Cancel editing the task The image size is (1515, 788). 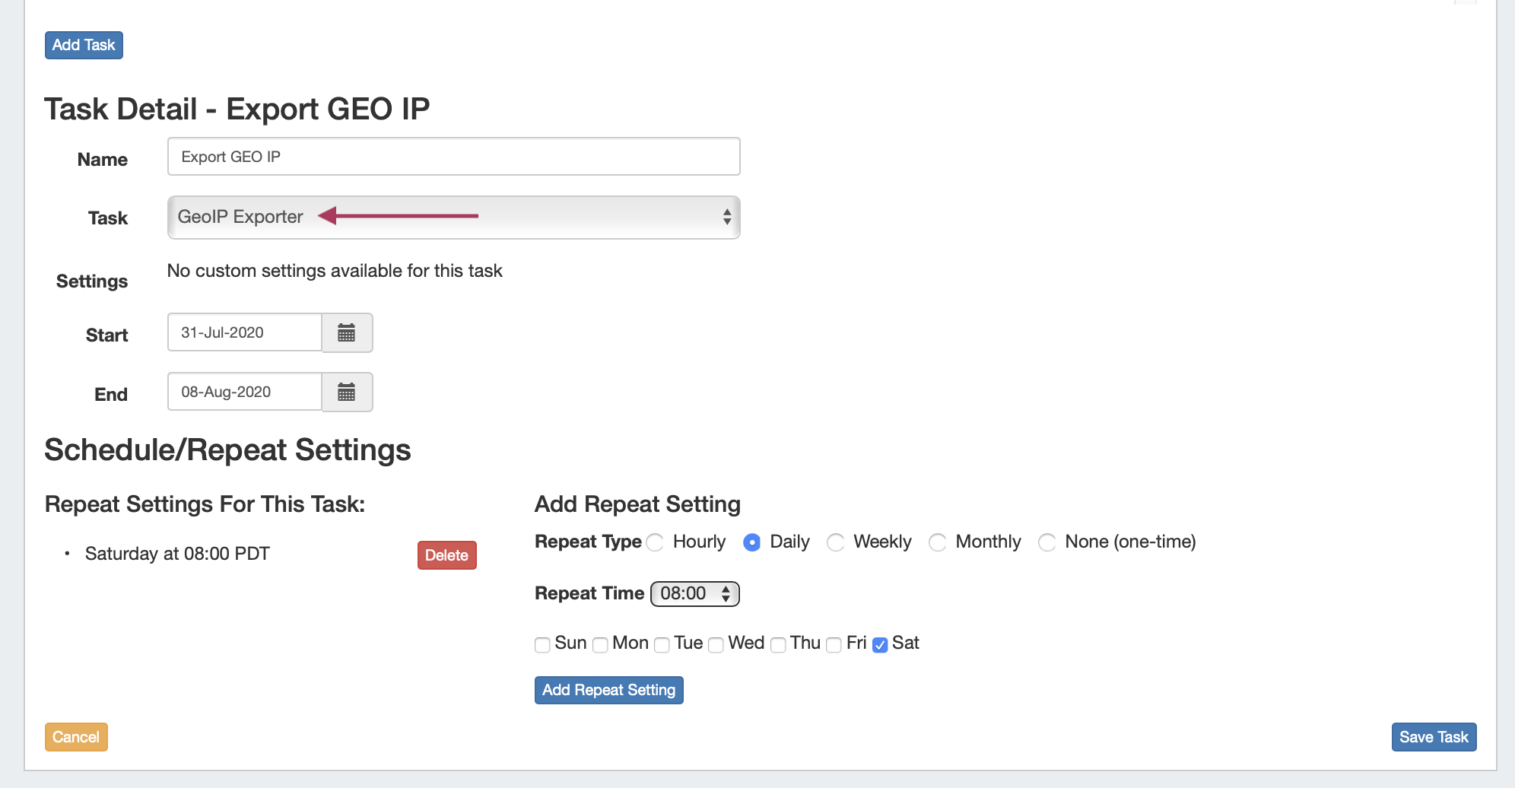76,737
